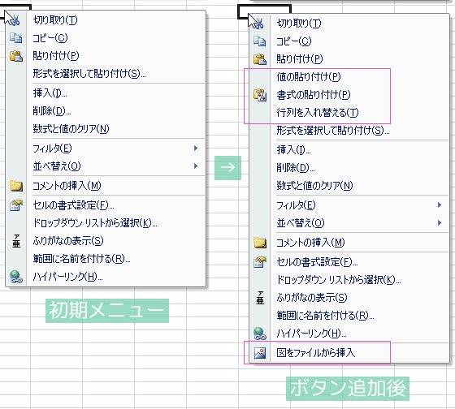This screenshot has width=455, height=409.
Task: Expand 並べ替え submenu arrow in right menu
Action: (x=440, y=222)
